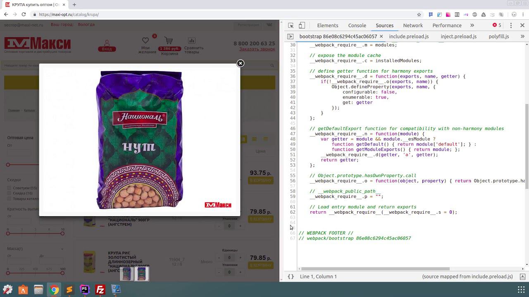Open the Network panel
This screenshot has width=529, height=297.
coord(413,25)
